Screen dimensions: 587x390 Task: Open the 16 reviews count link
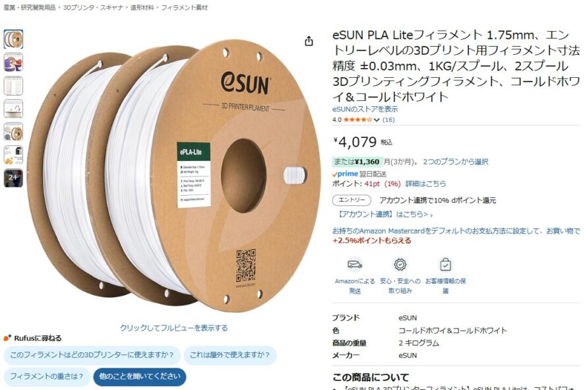coord(388,120)
